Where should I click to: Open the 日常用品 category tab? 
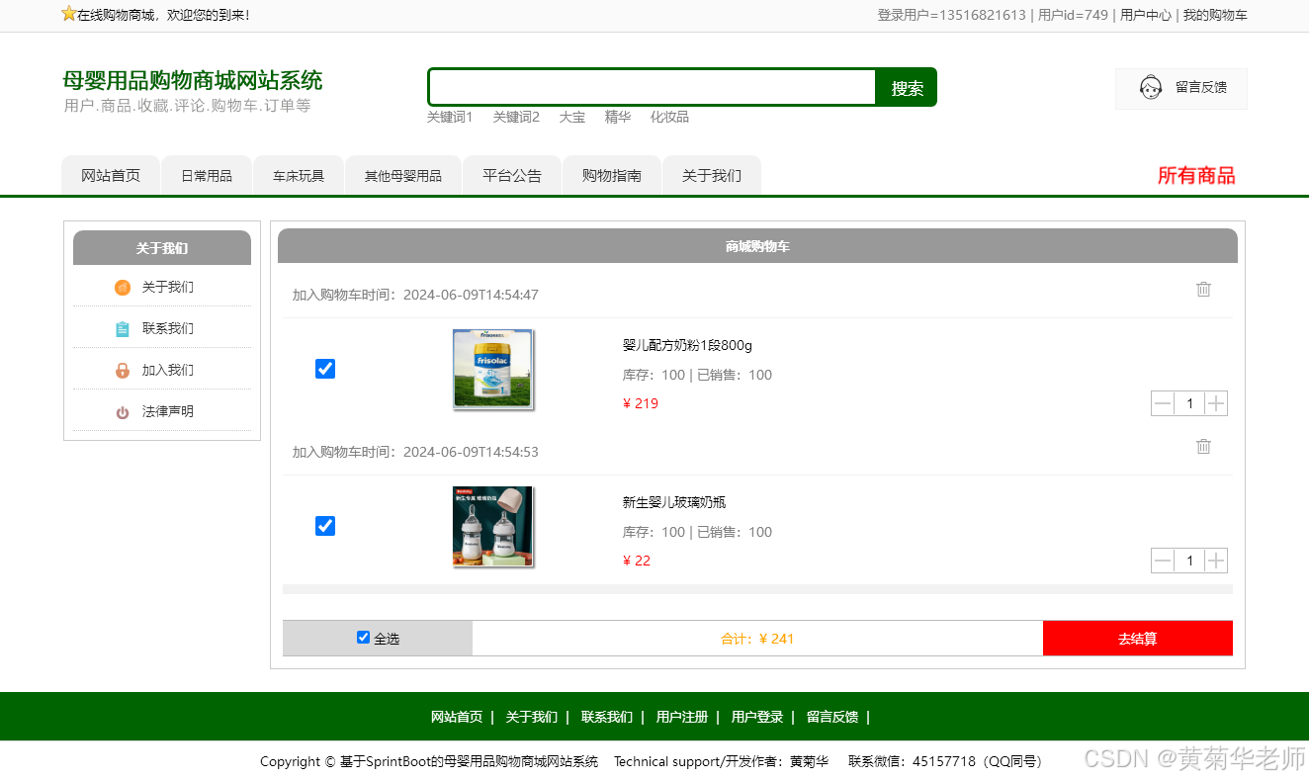[x=207, y=176]
